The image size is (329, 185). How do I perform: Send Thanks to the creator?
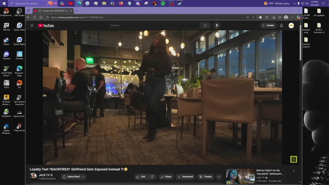click(x=206, y=177)
